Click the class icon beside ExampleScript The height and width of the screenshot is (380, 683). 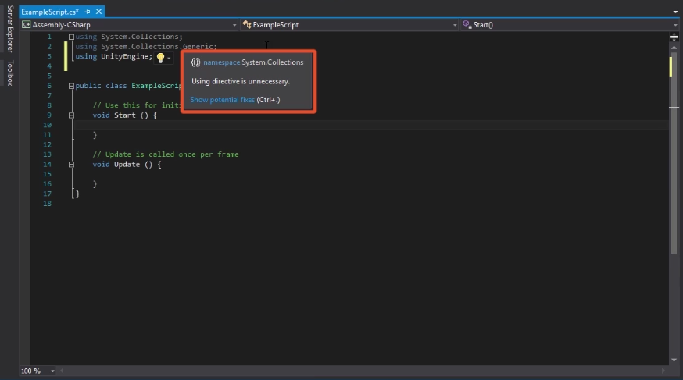click(x=247, y=25)
